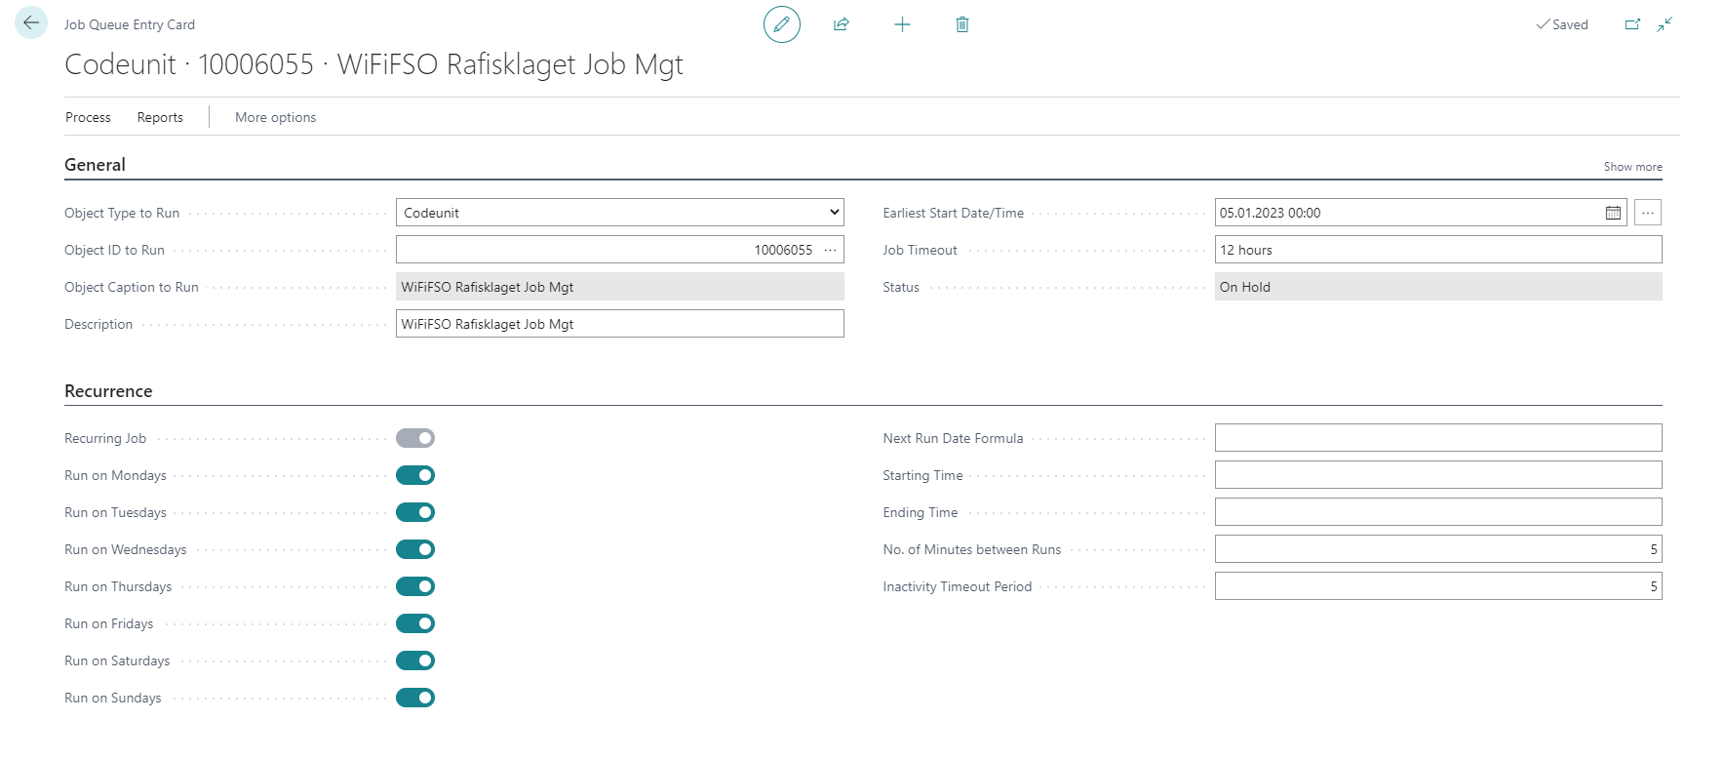
Task: Click the trash delete icon
Action: (962, 24)
